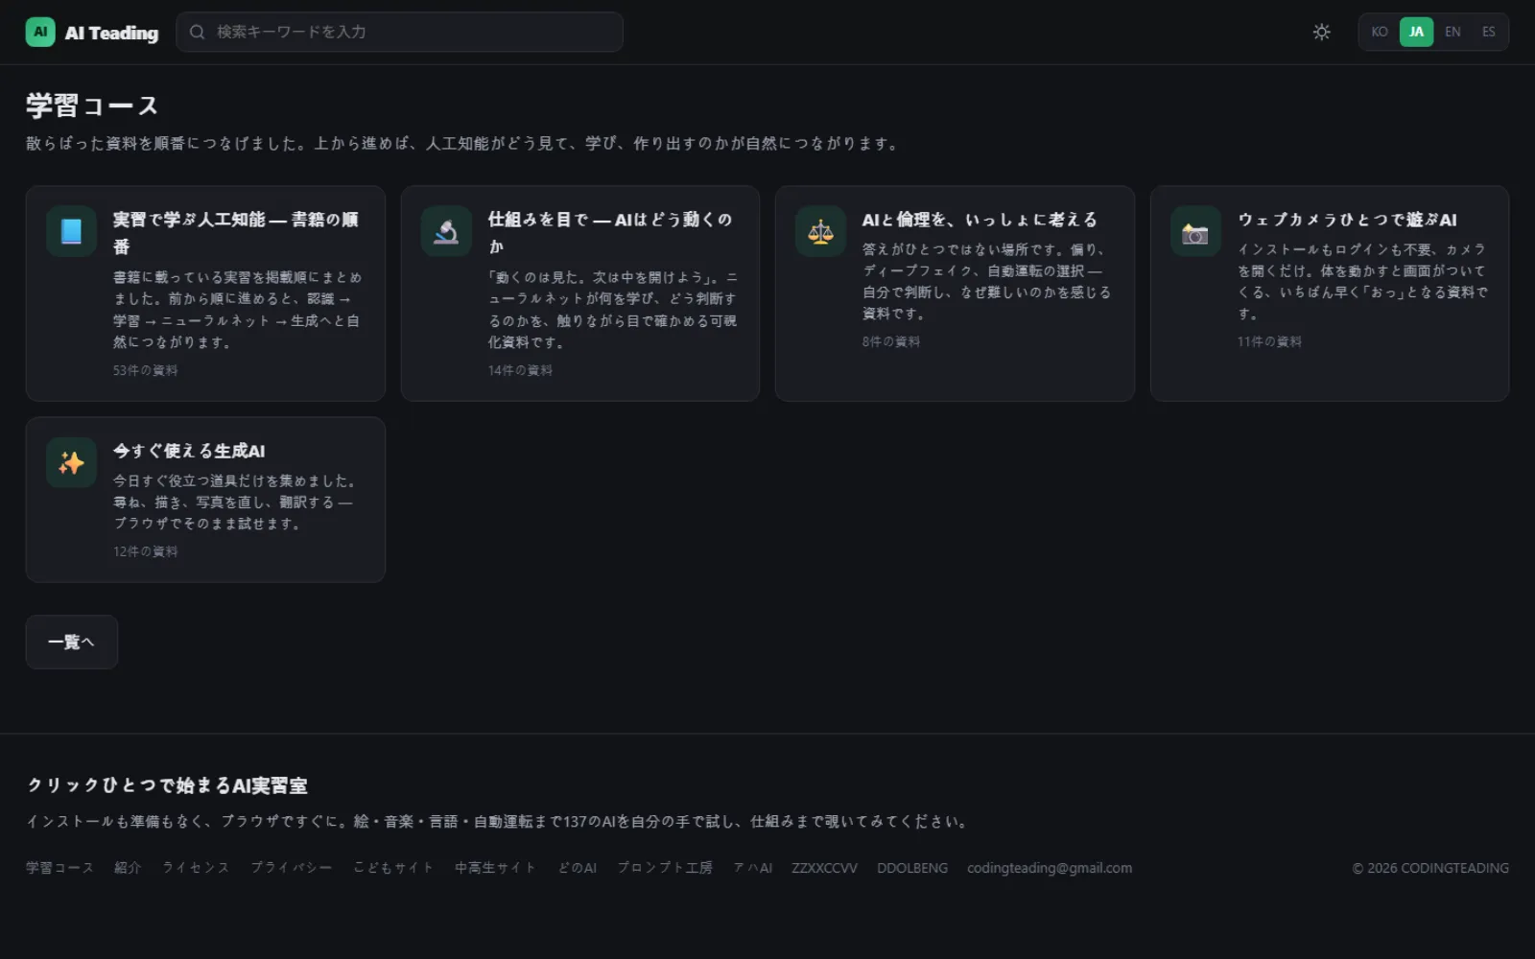This screenshot has height=959, width=1535.
Task: Click the 一覧へ button
Action: point(71,642)
